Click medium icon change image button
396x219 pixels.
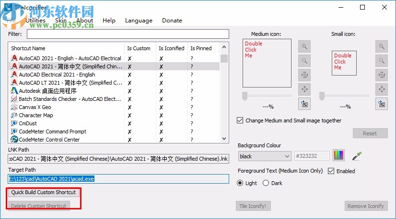(304, 104)
